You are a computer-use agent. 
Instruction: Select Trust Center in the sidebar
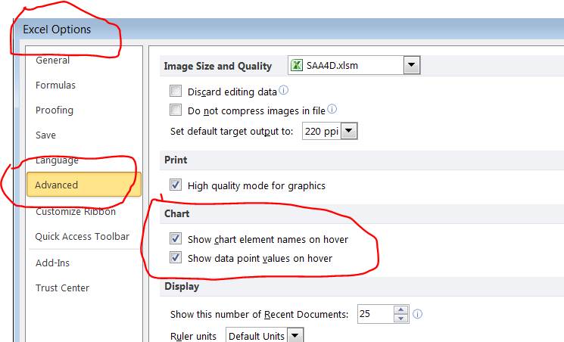[x=62, y=288]
